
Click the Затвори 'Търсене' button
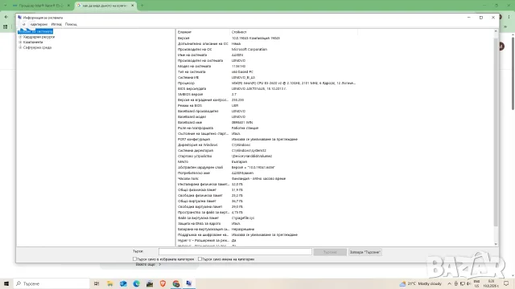[365, 252]
